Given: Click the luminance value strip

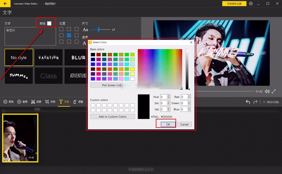Looking at the screenshot, I should pos(188,69).
